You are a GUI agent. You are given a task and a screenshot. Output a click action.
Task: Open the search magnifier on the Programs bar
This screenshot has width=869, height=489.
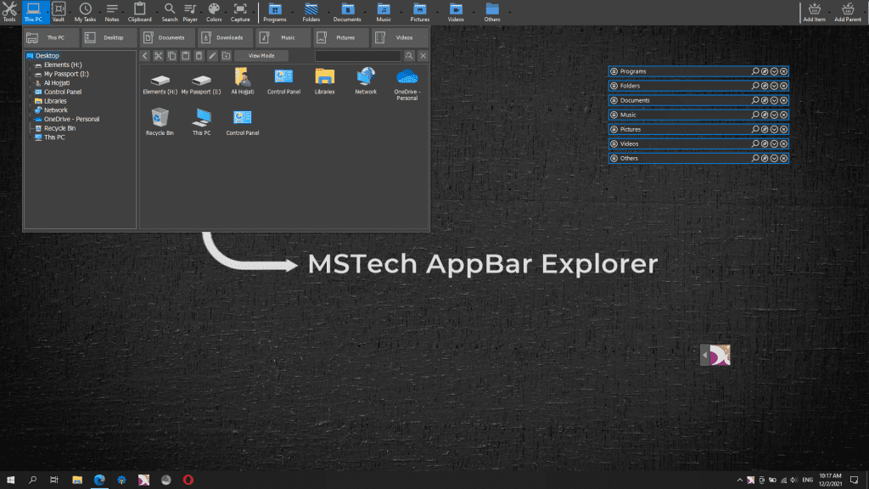755,71
